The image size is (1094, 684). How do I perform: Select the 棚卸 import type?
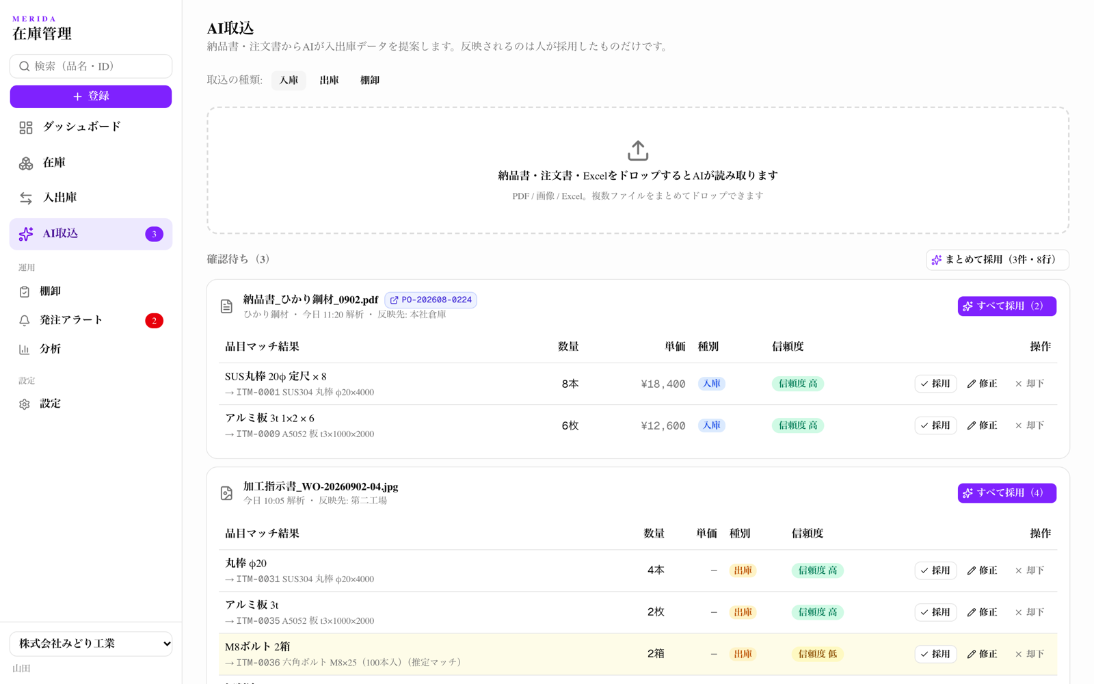369,80
